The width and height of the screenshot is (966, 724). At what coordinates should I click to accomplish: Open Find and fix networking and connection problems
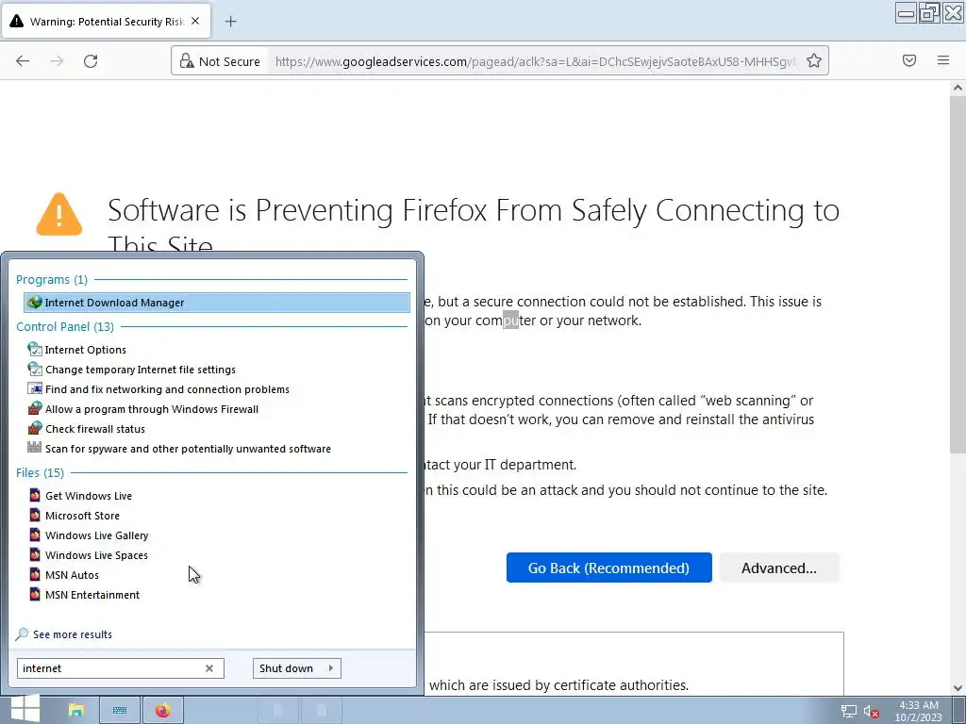click(x=167, y=389)
